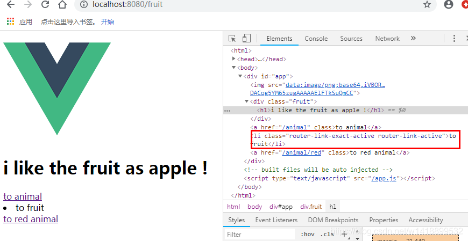The image size is (468, 241).
Task: Open the Properties pane tab
Action: (384, 220)
